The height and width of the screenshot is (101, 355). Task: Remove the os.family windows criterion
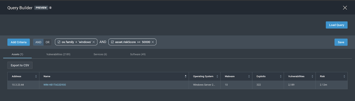94,42
